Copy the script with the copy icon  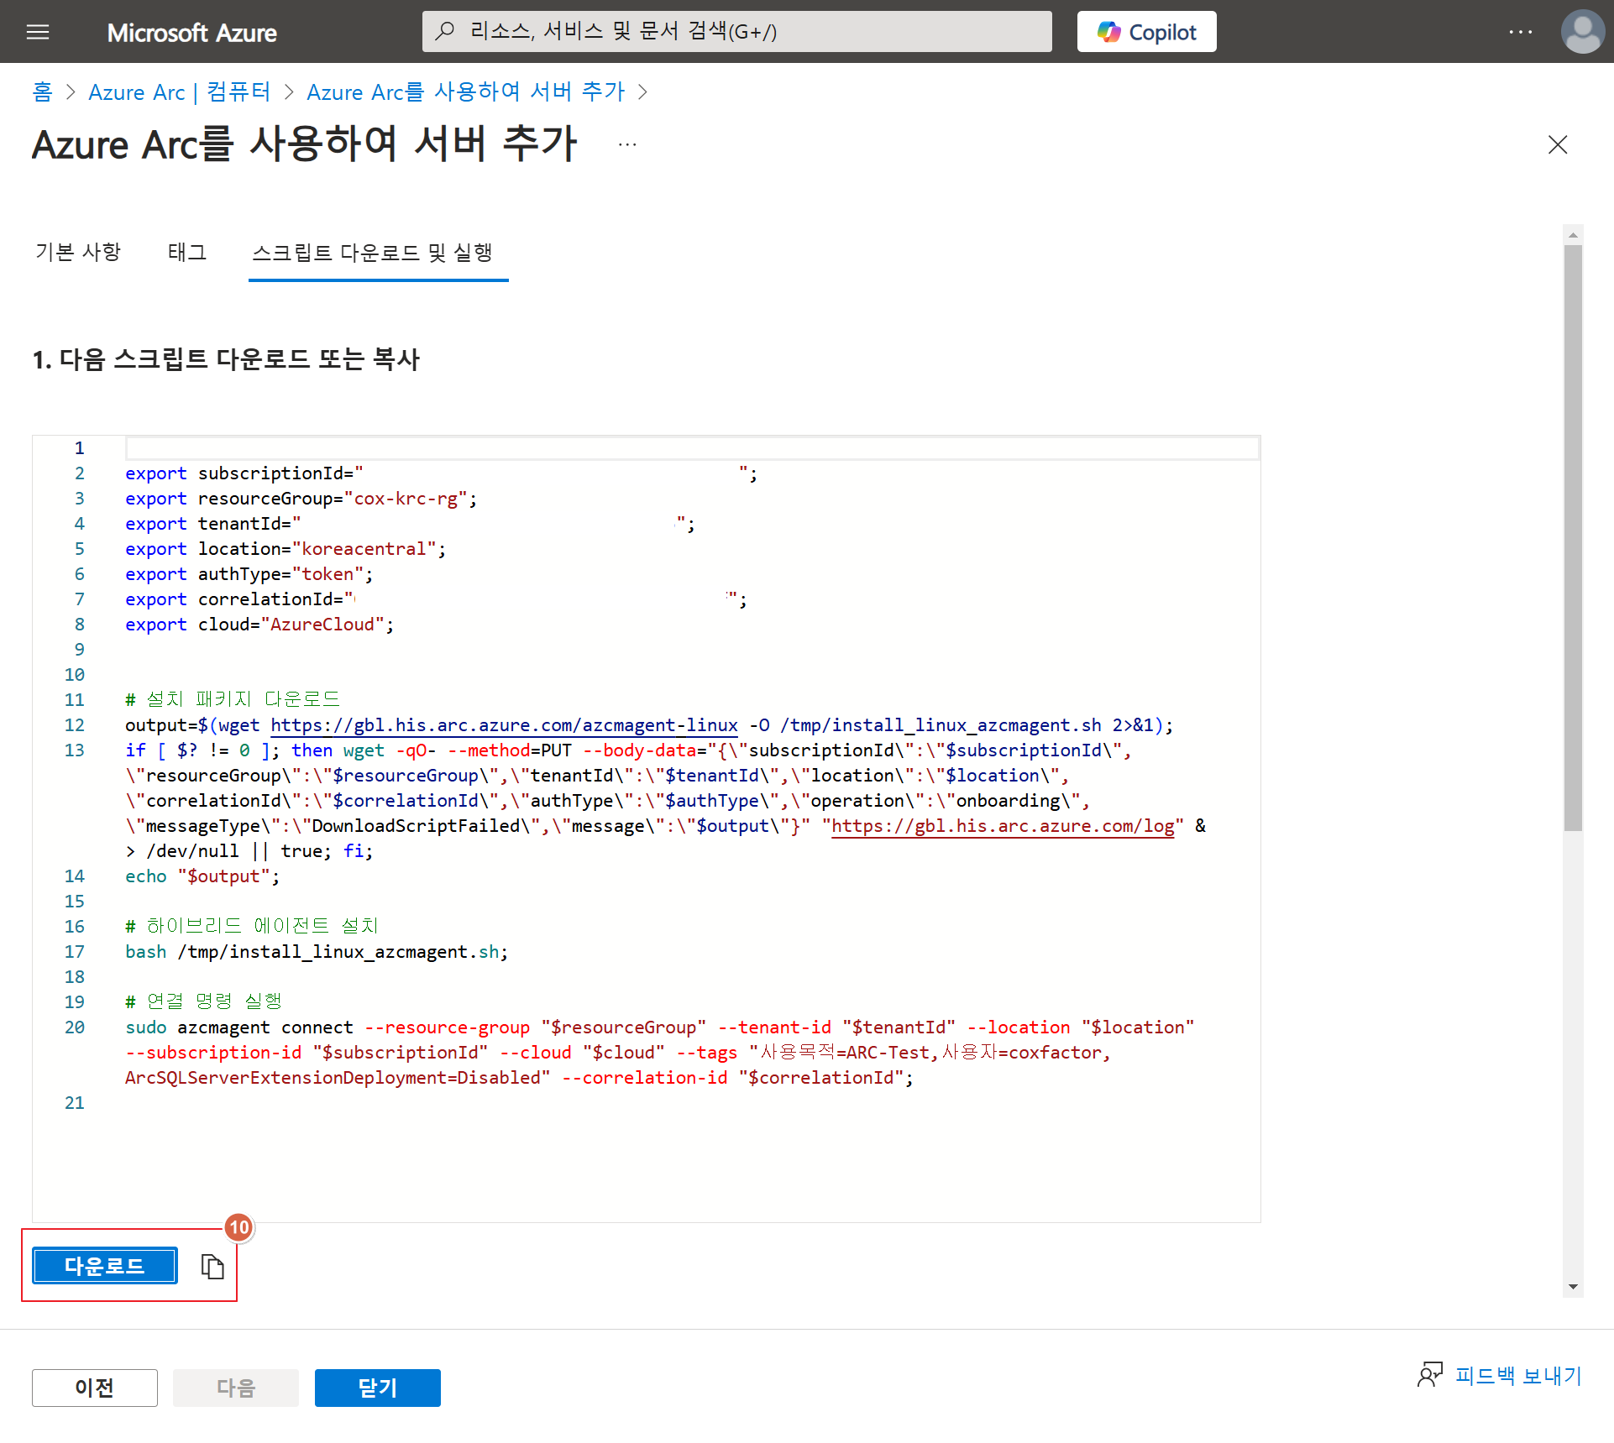tap(212, 1266)
